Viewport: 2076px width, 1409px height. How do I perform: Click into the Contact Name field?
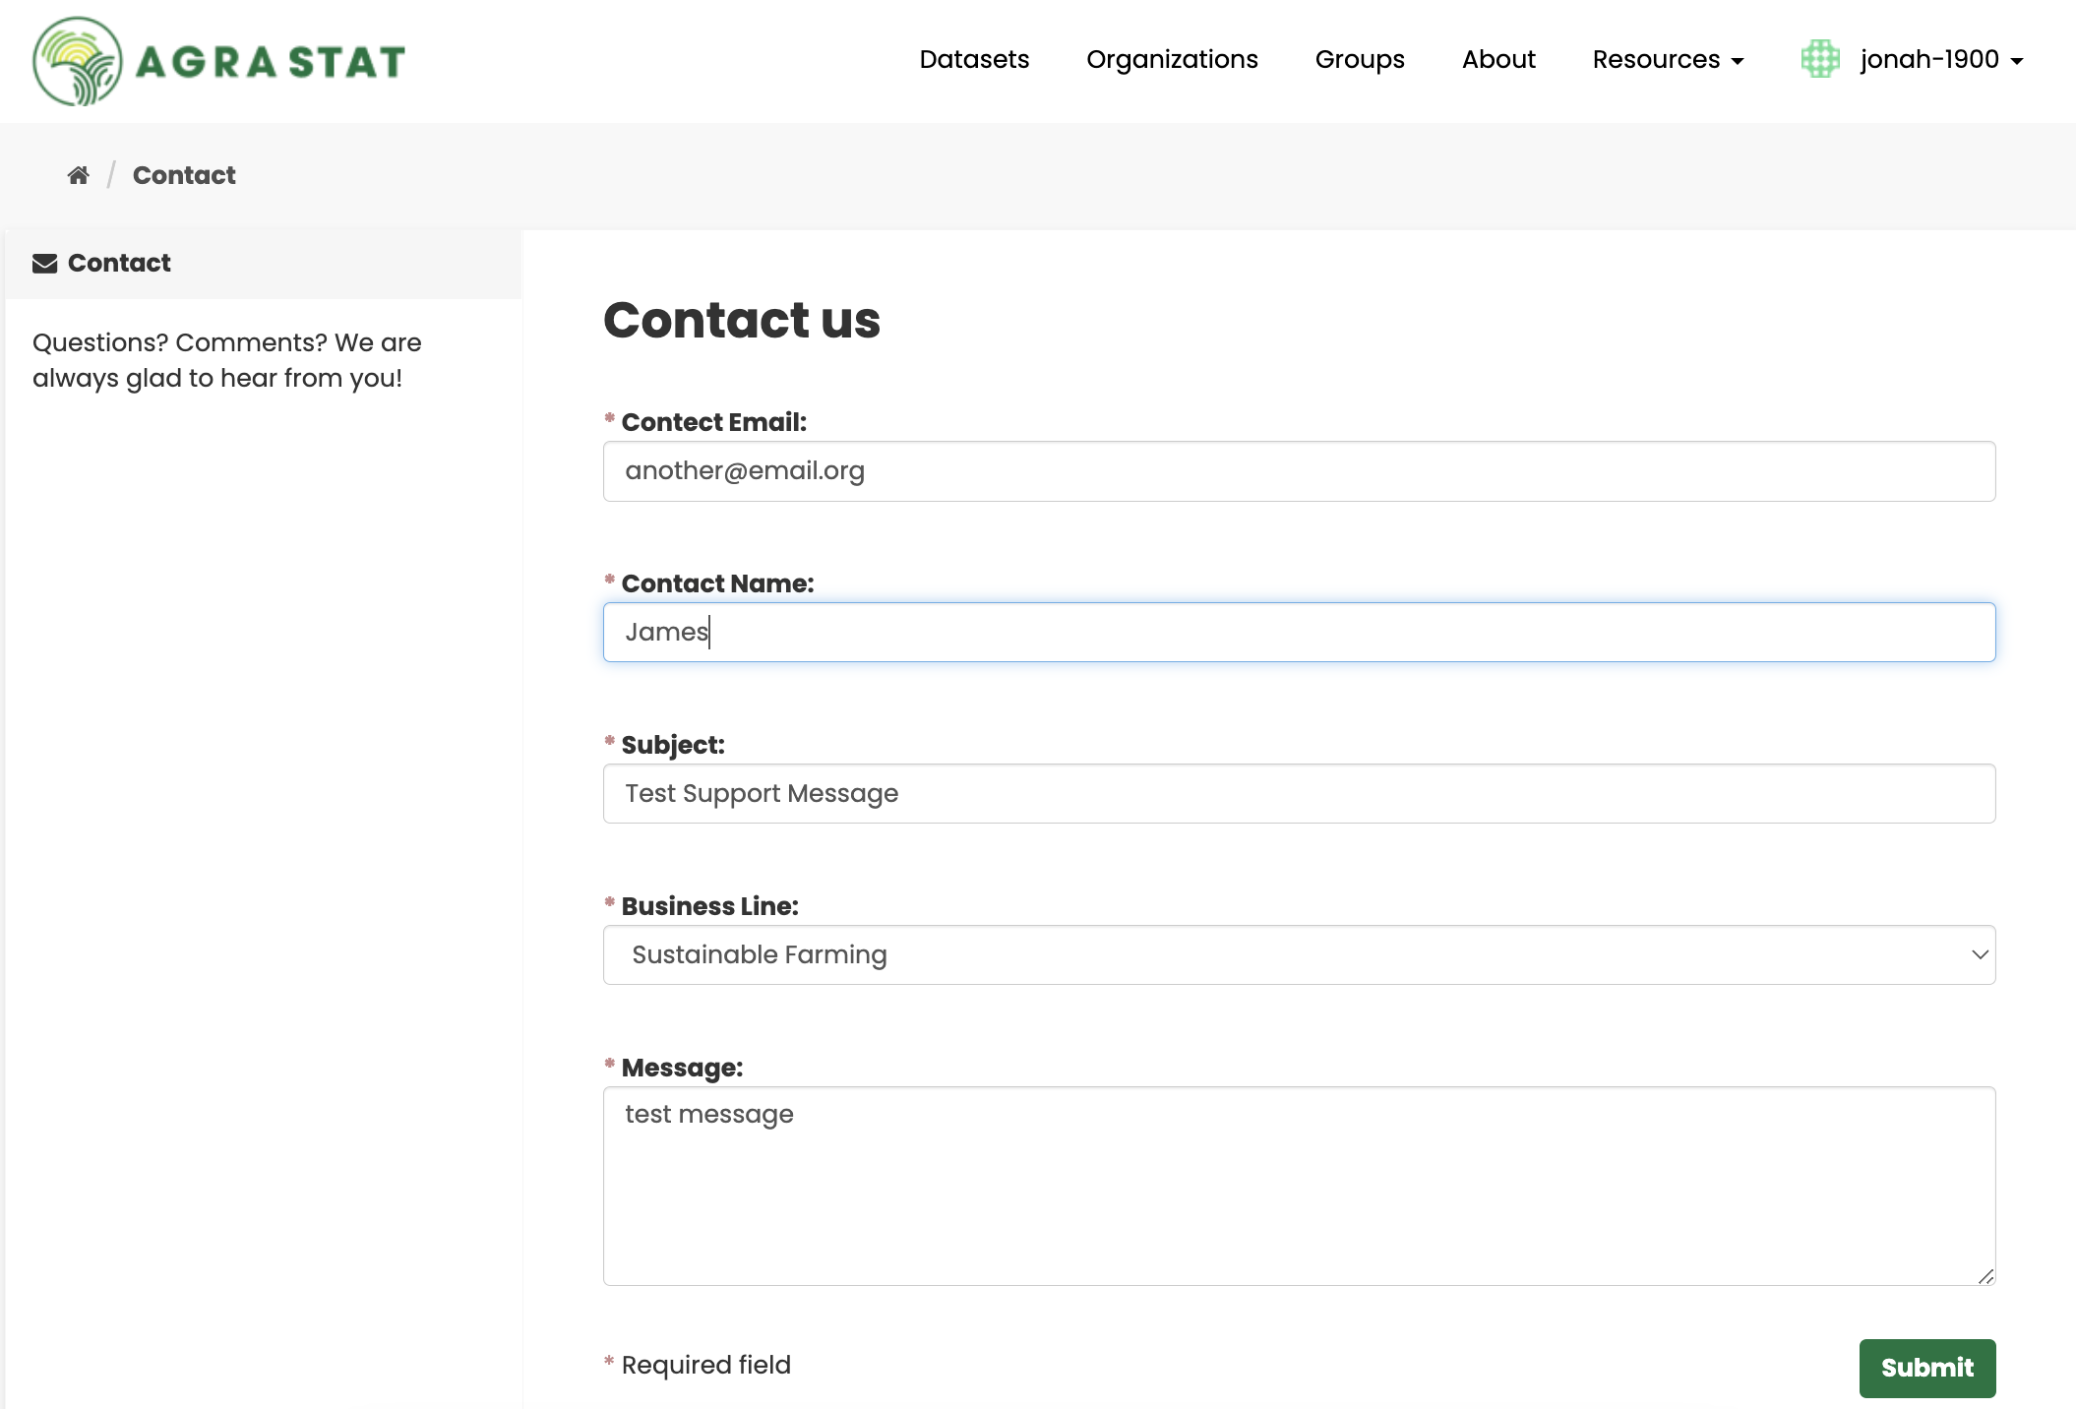click(1299, 633)
